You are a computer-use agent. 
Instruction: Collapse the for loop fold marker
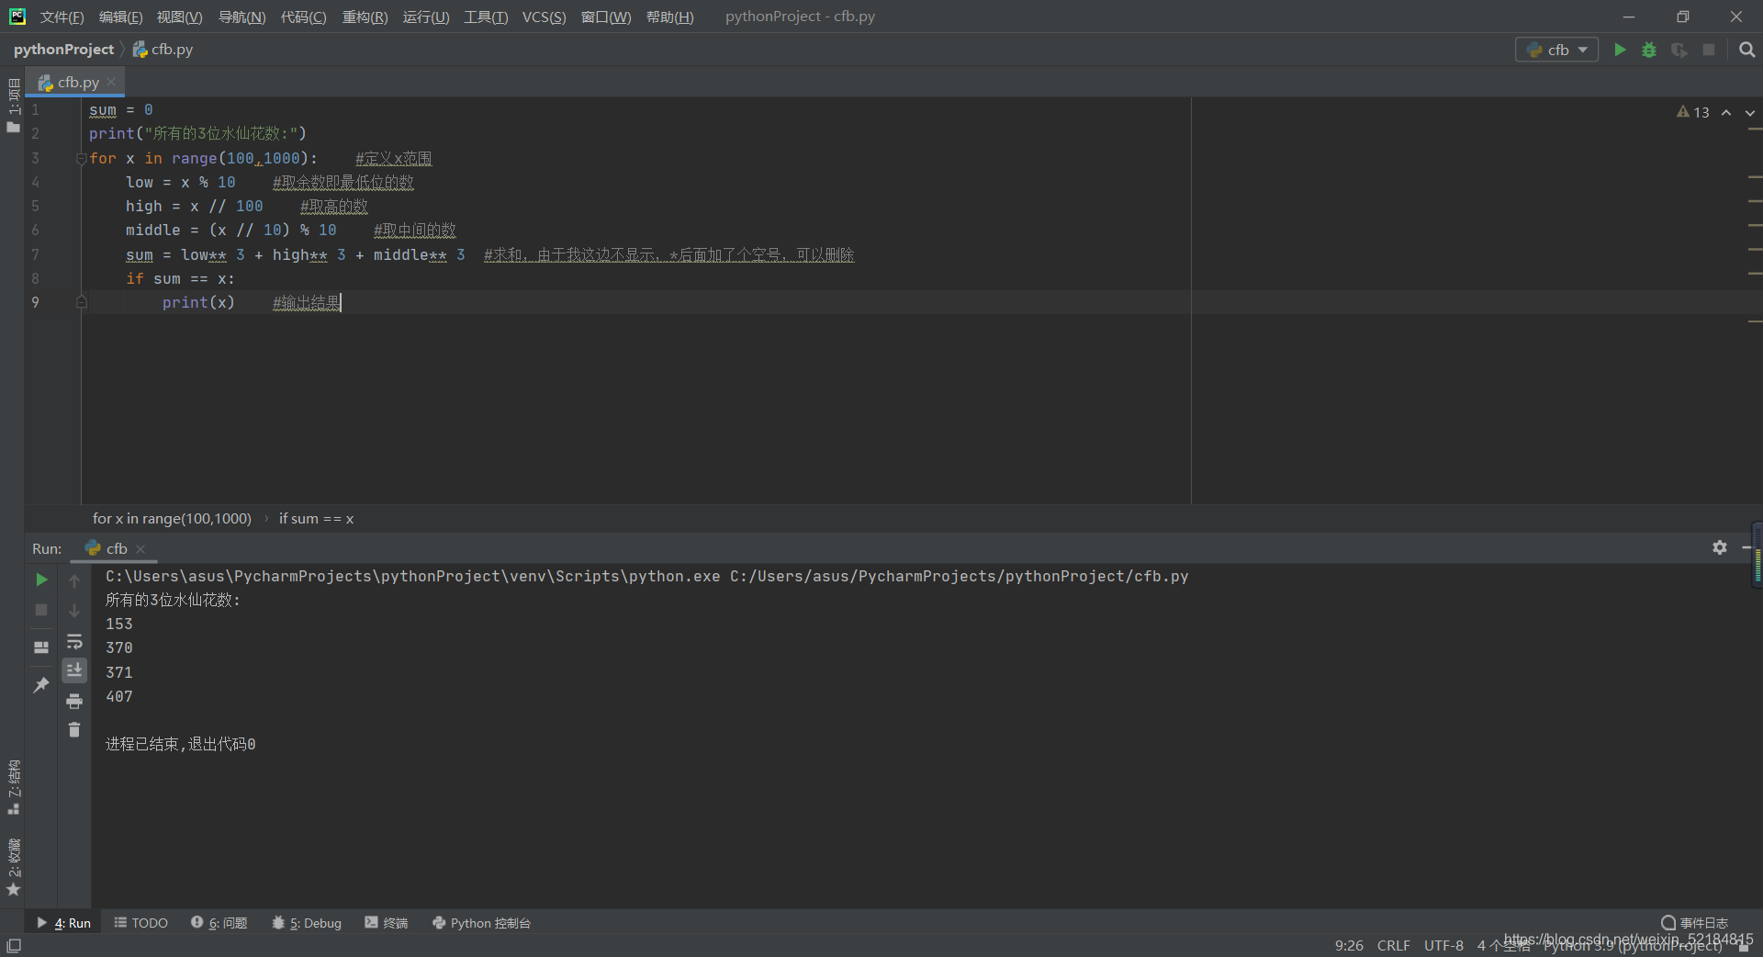click(x=81, y=159)
